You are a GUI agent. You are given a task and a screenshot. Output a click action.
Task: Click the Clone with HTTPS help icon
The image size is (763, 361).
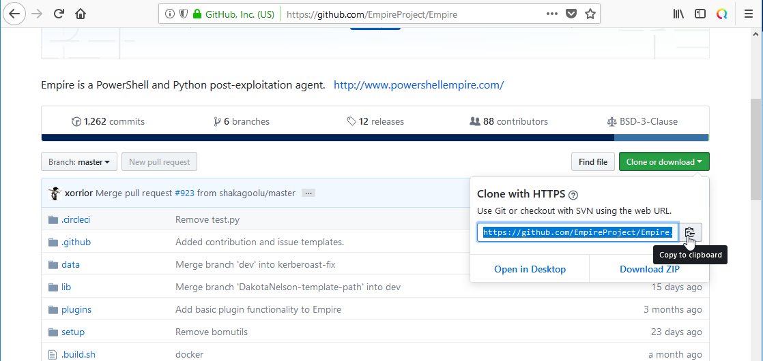[573, 195]
